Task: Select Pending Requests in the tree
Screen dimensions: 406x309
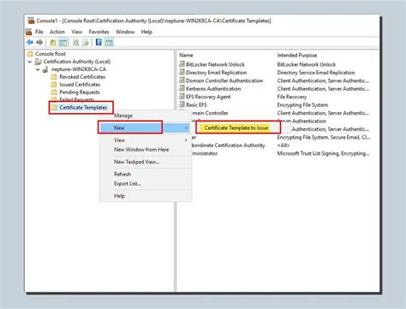Action: [80, 92]
